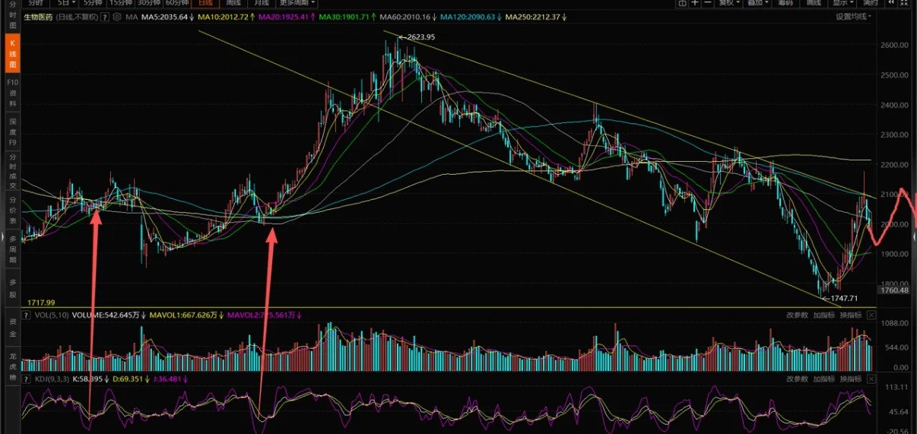Viewport: 917px width, 434px height.
Task: Open the 深度F9 sidebar item
Action: (x=12, y=131)
